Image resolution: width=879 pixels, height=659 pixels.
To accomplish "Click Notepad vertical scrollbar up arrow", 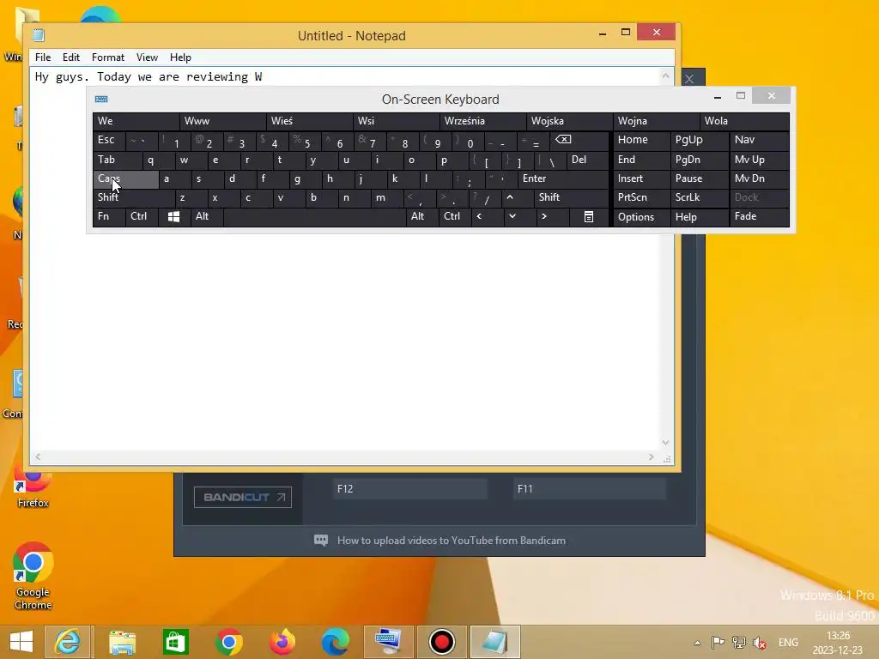I will [665, 76].
